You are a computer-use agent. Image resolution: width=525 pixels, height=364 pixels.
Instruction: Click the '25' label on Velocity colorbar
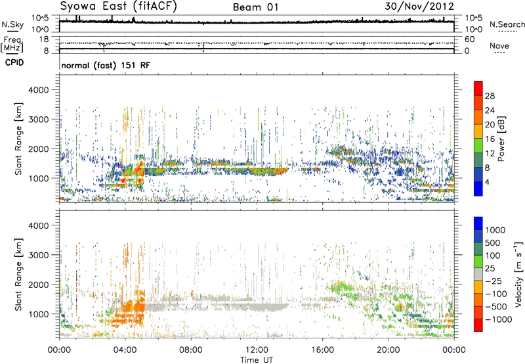[x=490, y=269]
